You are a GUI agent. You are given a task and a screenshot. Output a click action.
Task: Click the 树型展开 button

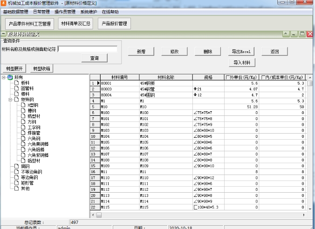pyautogui.click(x=14, y=68)
